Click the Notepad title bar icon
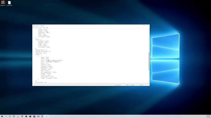 pos(34,26)
